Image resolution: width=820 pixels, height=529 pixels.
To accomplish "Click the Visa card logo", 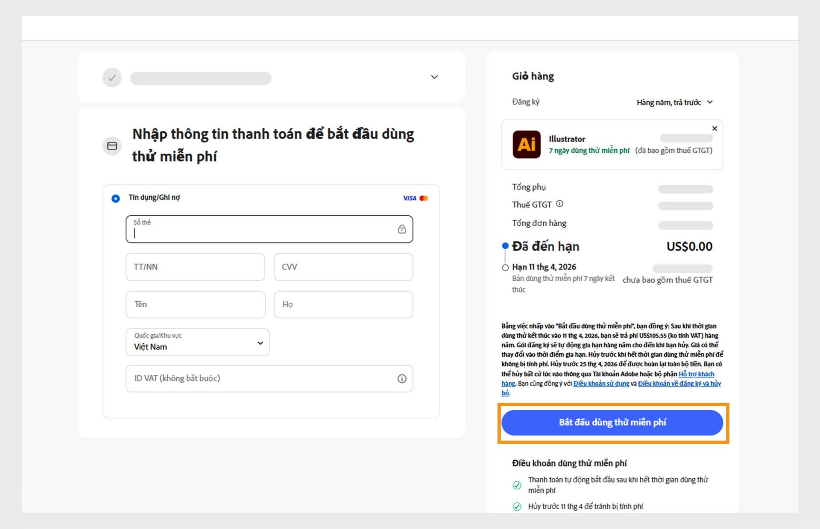I will (x=409, y=198).
